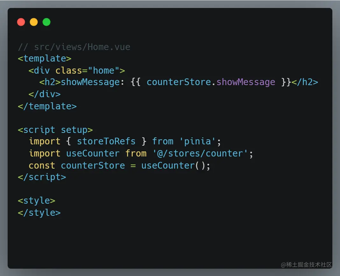This screenshot has width=340, height=276.
Task: Click the '@/stores/counter' path string
Action: click(200, 154)
